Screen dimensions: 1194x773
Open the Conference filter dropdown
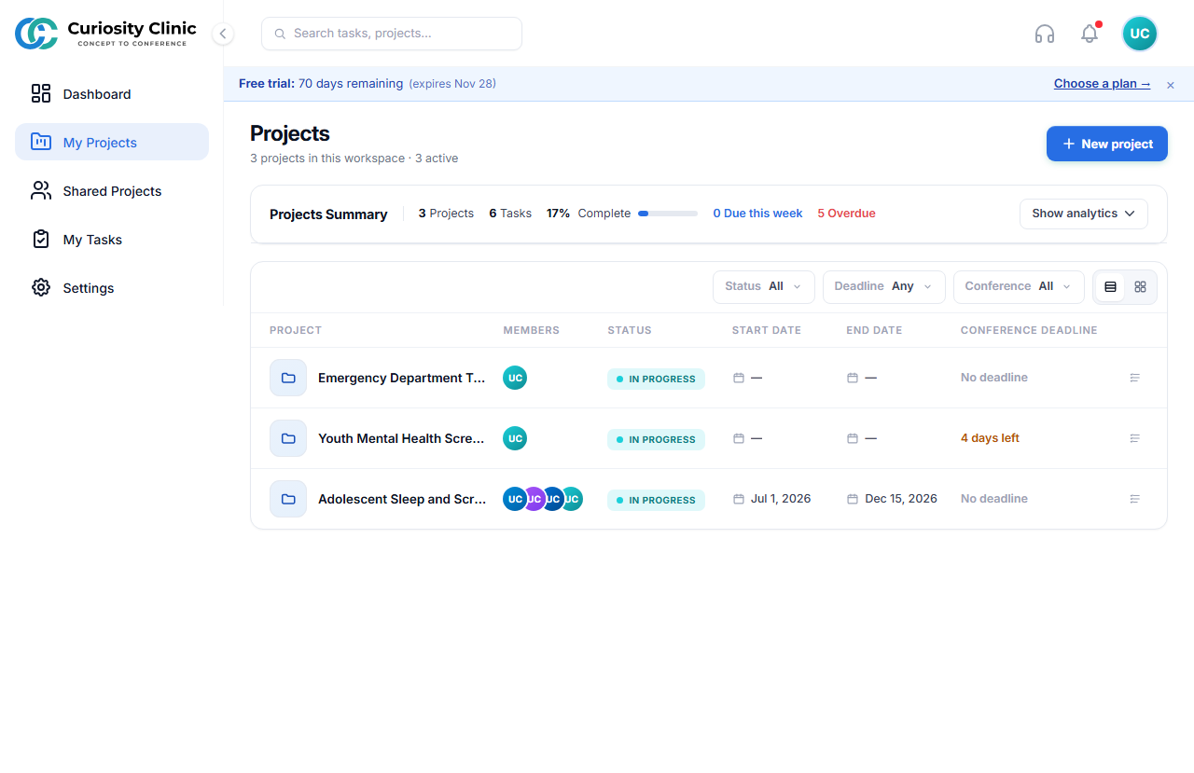(x=1019, y=287)
